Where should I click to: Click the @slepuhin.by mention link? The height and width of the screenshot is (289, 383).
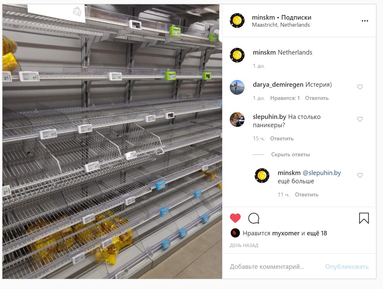[322, 173]
